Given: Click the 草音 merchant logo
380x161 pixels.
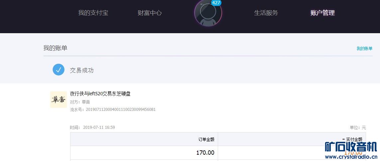Looking at the screenshot, I should point(59,100).
